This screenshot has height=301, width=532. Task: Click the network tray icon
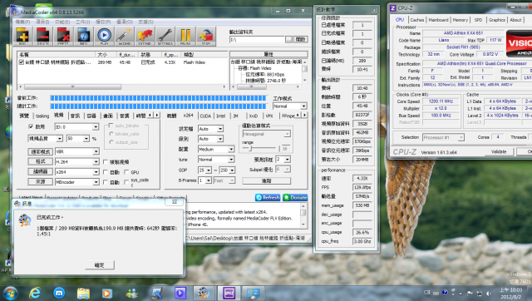480,294
